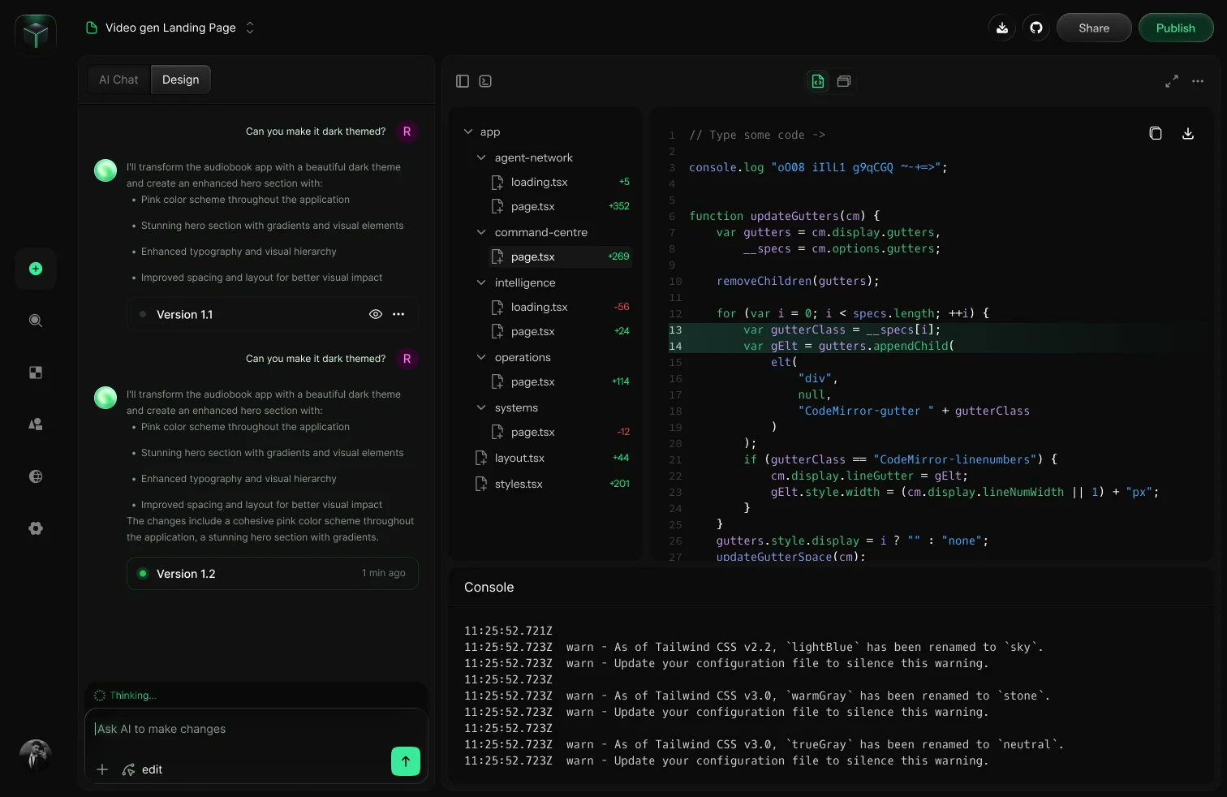Click the user avatar in sidebar
Image resolution: width=1227 pixels, height=797 pixels.
click(36, 755)
